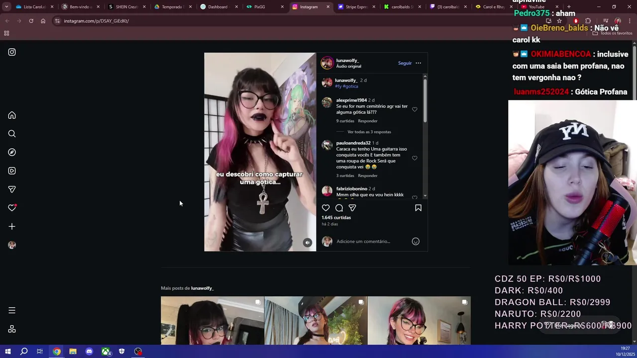
Task: Go back with browser back arrow
Action: [7, 21]
